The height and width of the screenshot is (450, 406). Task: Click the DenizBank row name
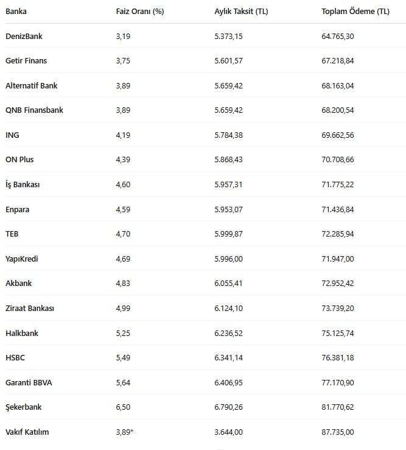24,36
